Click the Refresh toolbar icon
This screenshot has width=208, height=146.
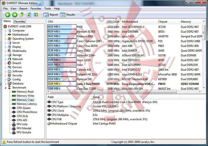(x=29, y=15)
